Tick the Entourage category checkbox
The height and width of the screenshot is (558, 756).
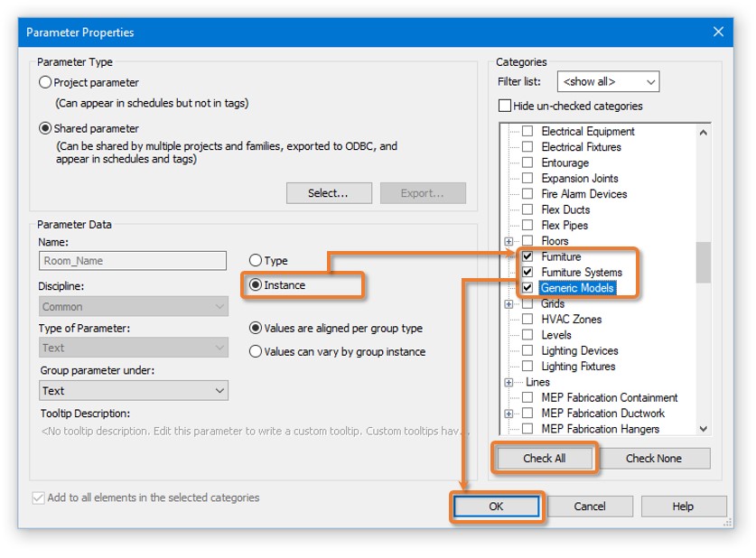tap(527, 163)
